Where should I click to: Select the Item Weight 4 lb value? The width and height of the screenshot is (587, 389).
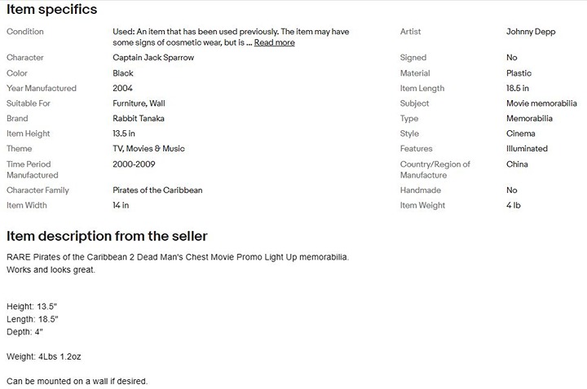(514, 206)
